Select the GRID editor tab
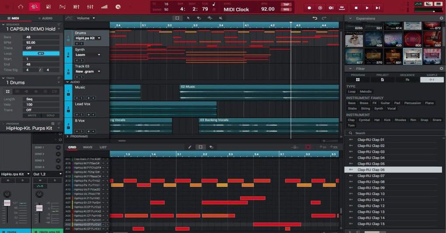The image size is (446, 233). [x=72, y=147]
